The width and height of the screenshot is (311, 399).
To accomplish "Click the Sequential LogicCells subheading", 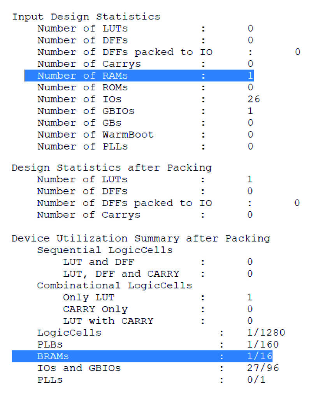I will (105, 250).
